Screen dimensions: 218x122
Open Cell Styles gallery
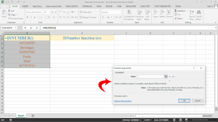click(147, 15)
